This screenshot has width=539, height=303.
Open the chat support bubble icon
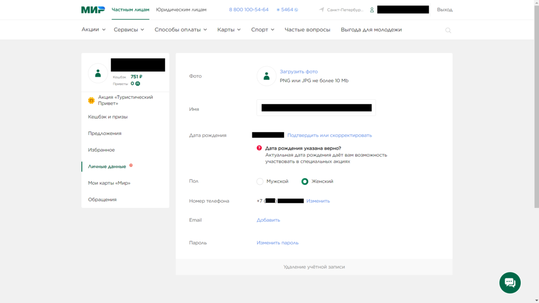tap(510, 283)
